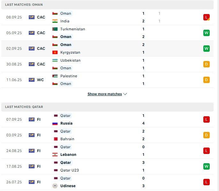Click the green W badge for Turkmenistan match
Viewport: 219px width, 191px height.
pyautogui.click(x=206, y=33)
